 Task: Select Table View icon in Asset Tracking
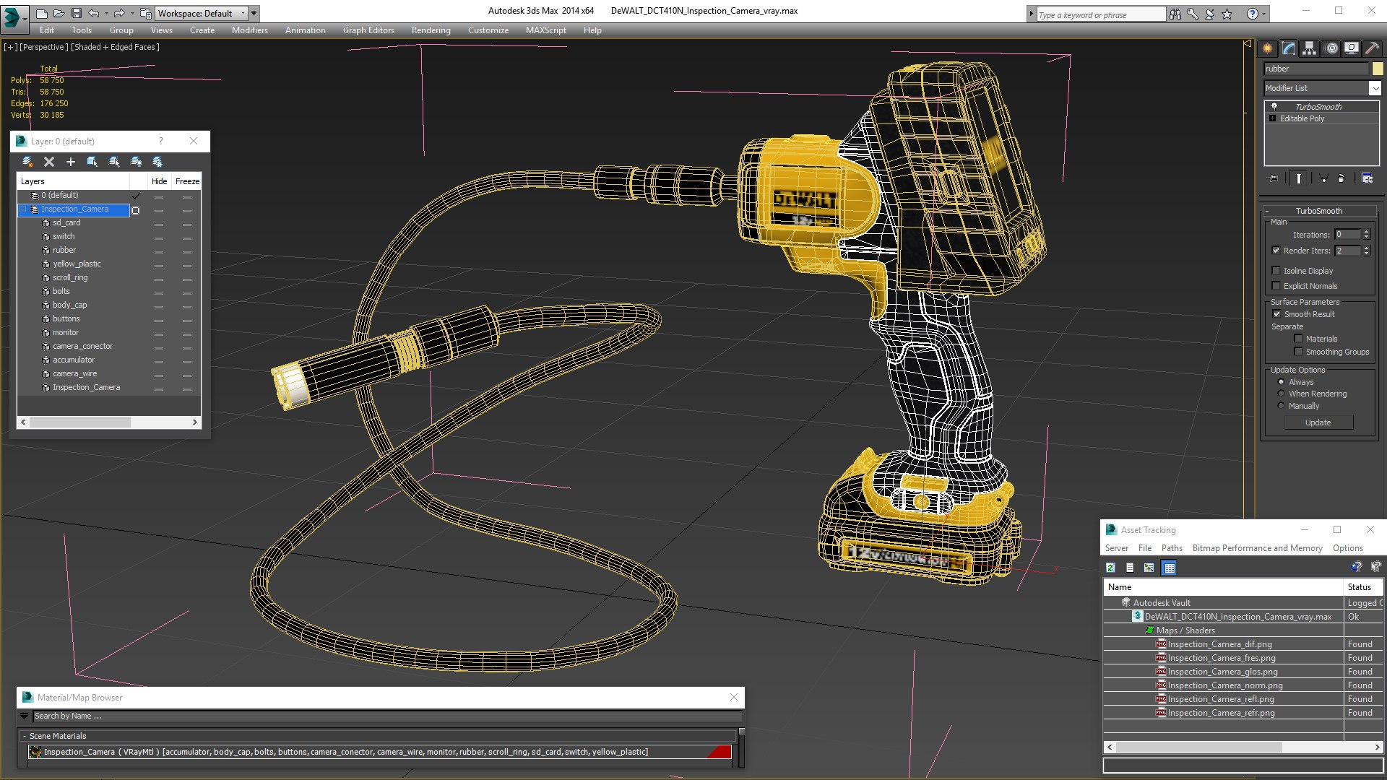tap(1170, 568)
